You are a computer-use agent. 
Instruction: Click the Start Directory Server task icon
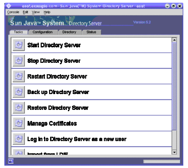point(19,45)
